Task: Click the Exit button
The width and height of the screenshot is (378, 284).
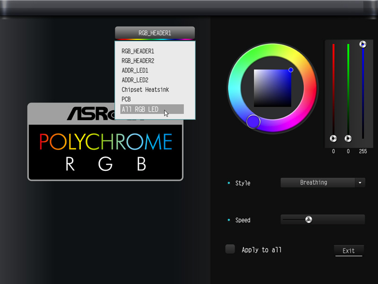Action: [x=349, y=251]
